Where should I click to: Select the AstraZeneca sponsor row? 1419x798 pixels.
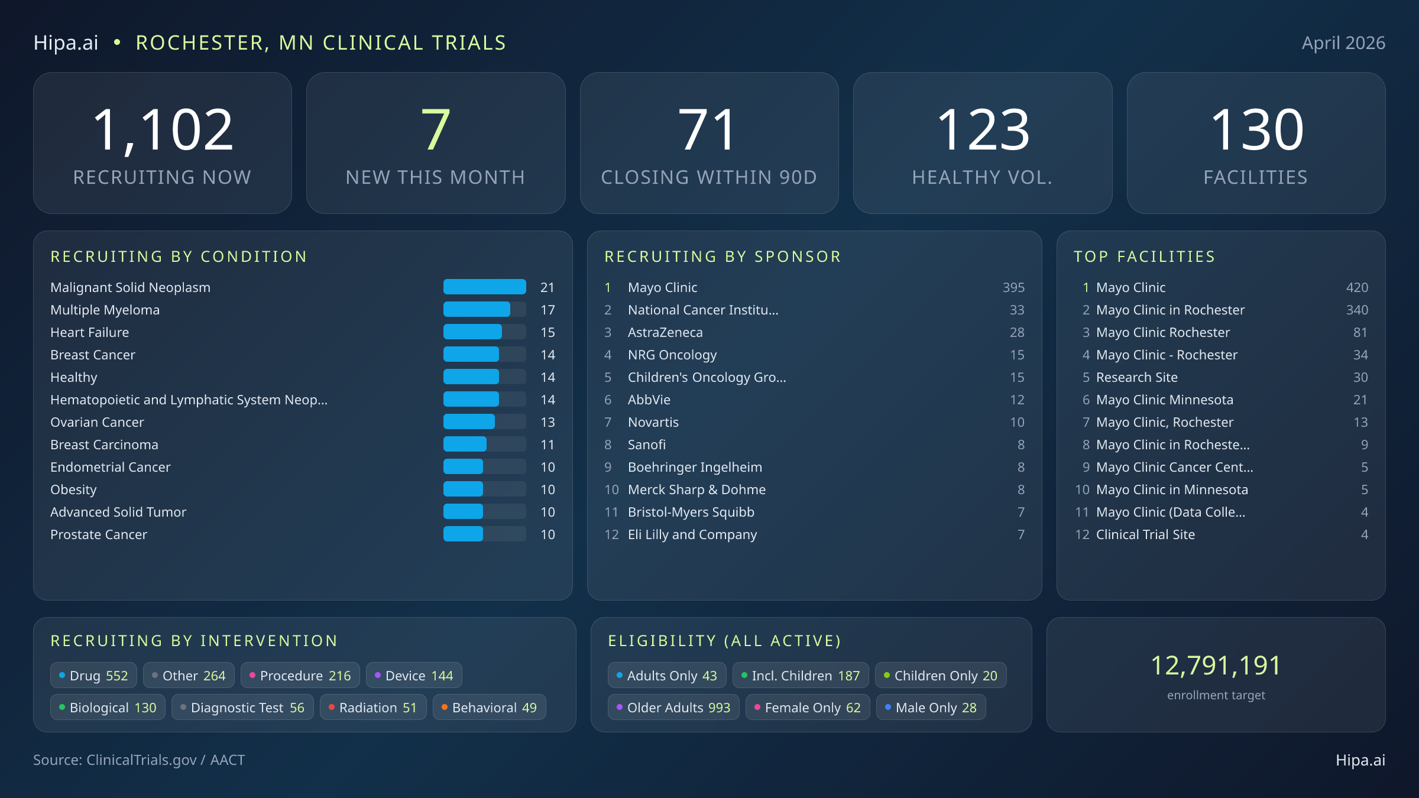(x=814, y=332)
